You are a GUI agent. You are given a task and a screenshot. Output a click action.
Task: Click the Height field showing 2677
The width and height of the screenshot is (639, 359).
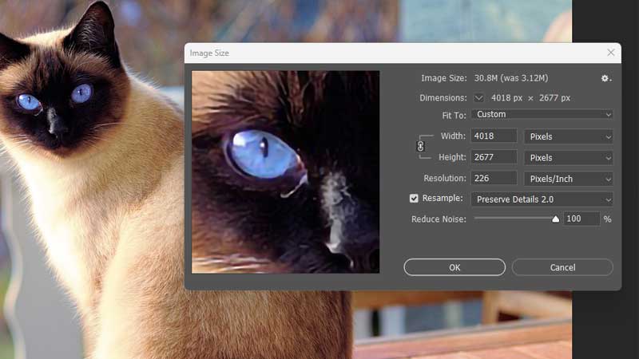(x=494, y=157)
